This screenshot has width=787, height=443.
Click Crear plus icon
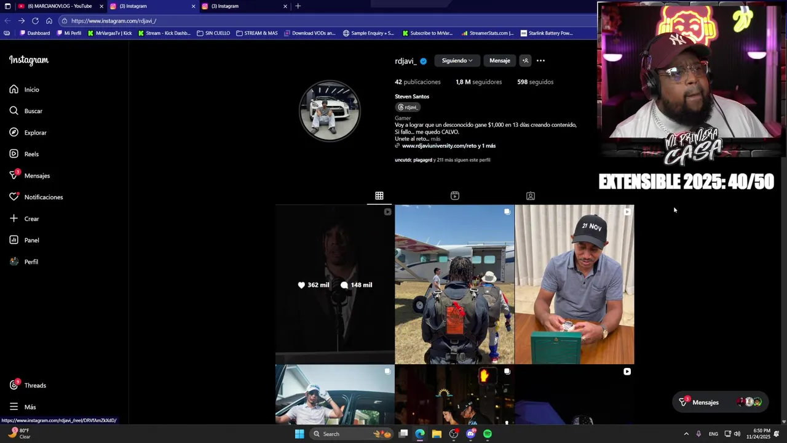[x=14, y=218]
